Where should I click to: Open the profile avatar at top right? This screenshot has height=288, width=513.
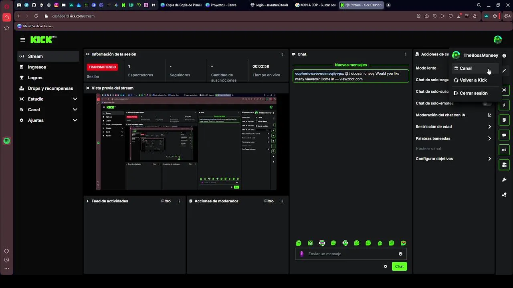point(498,40)
